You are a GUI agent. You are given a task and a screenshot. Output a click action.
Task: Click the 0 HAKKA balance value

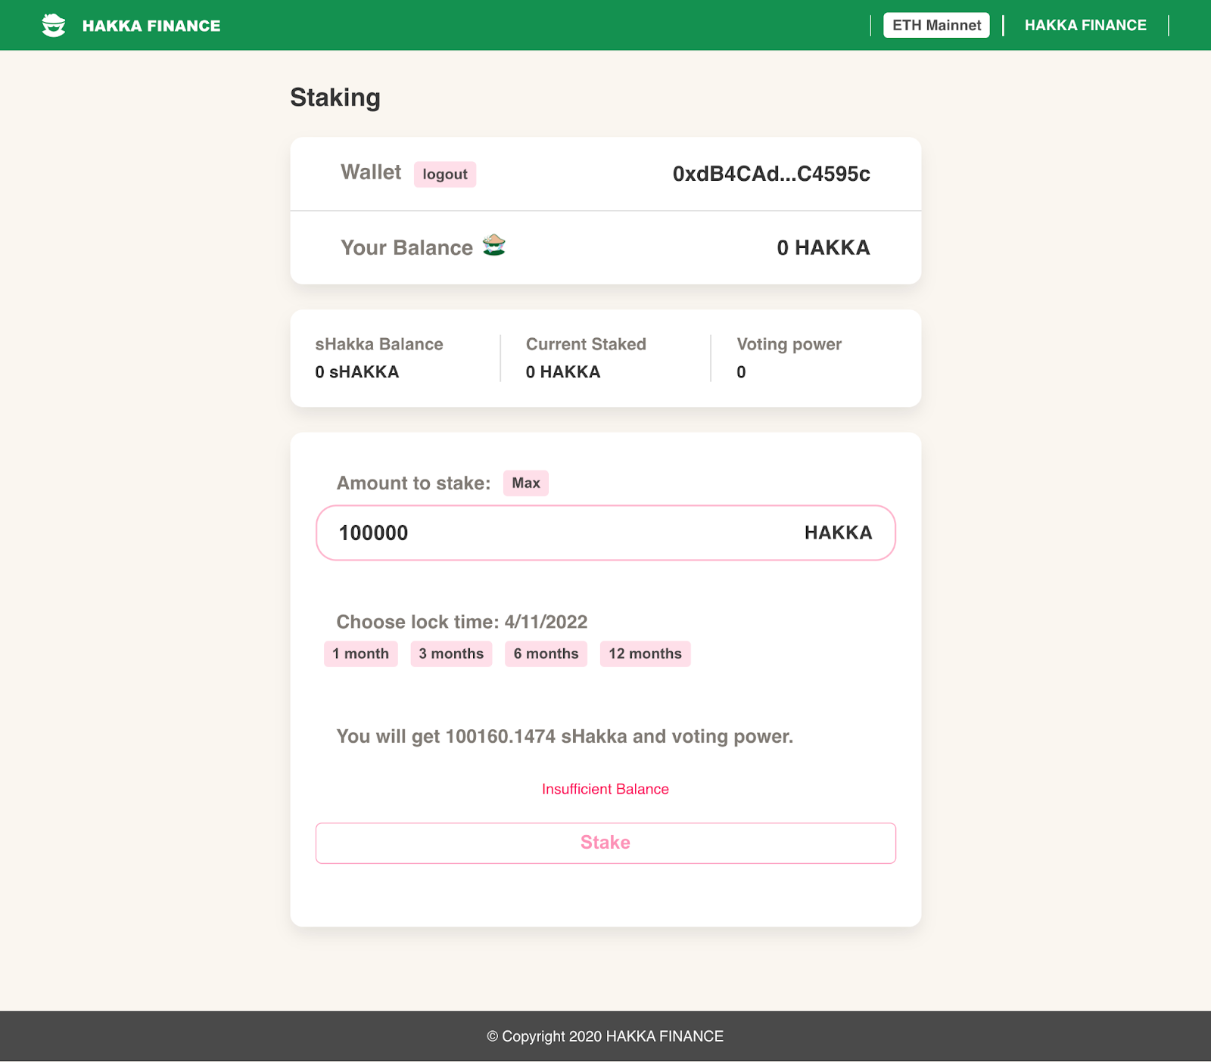823,247
